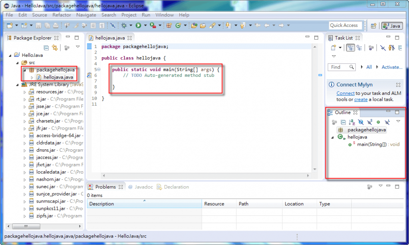Click the New Task icon in Task List
The height and width of the screenshot is (245, 409).
pyautogui.click(x=333, y=47)
